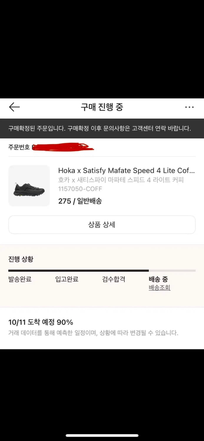The image size is (204, 441).
Task: Tap the 구매 진행 중 page title
Action: tap(102, 107)
